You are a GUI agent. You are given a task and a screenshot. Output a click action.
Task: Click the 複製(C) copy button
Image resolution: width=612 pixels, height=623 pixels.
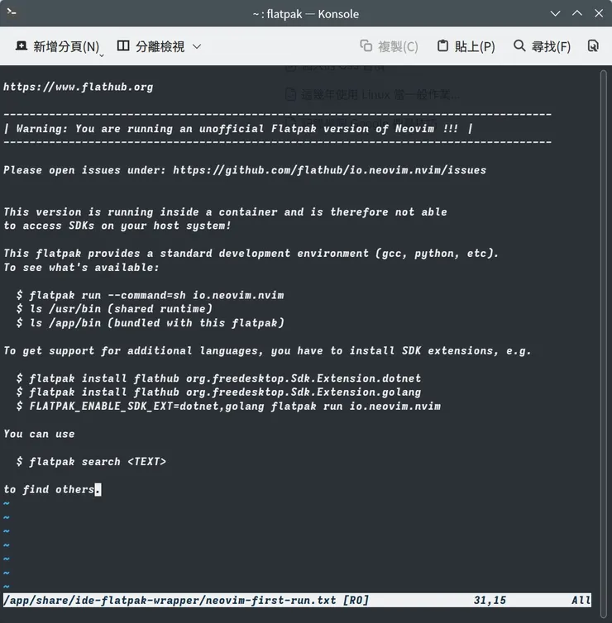click(389, 46)
